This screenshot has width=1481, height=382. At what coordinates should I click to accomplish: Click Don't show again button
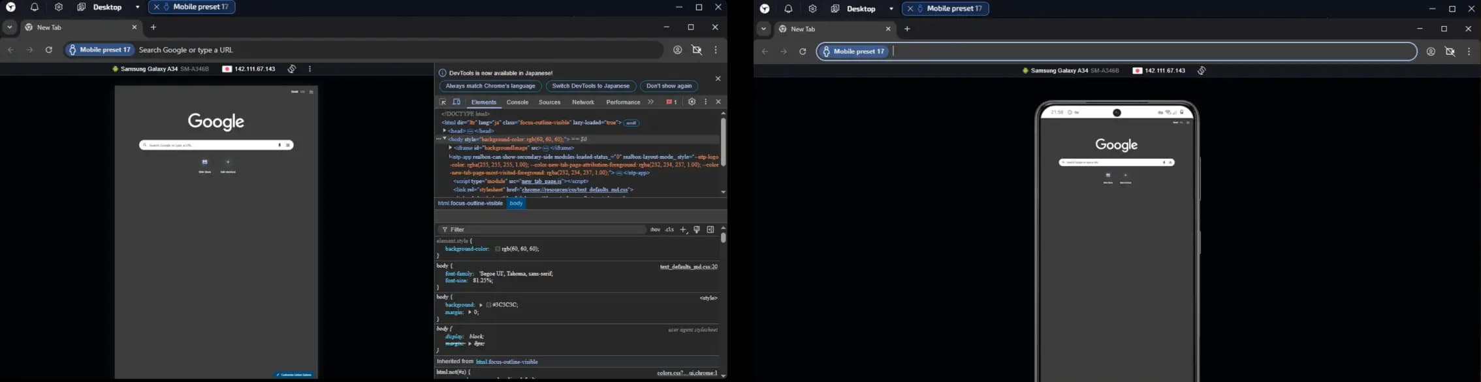point(669,86)
